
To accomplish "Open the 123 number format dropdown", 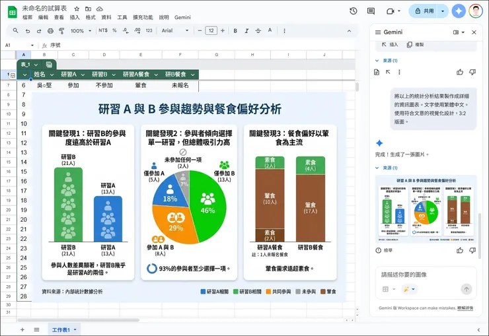I will [149, 30].
